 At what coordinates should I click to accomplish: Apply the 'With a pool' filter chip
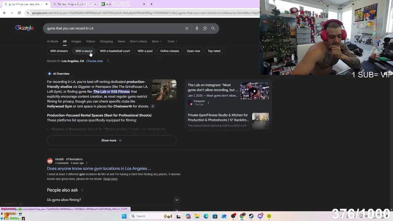[145, 51]
